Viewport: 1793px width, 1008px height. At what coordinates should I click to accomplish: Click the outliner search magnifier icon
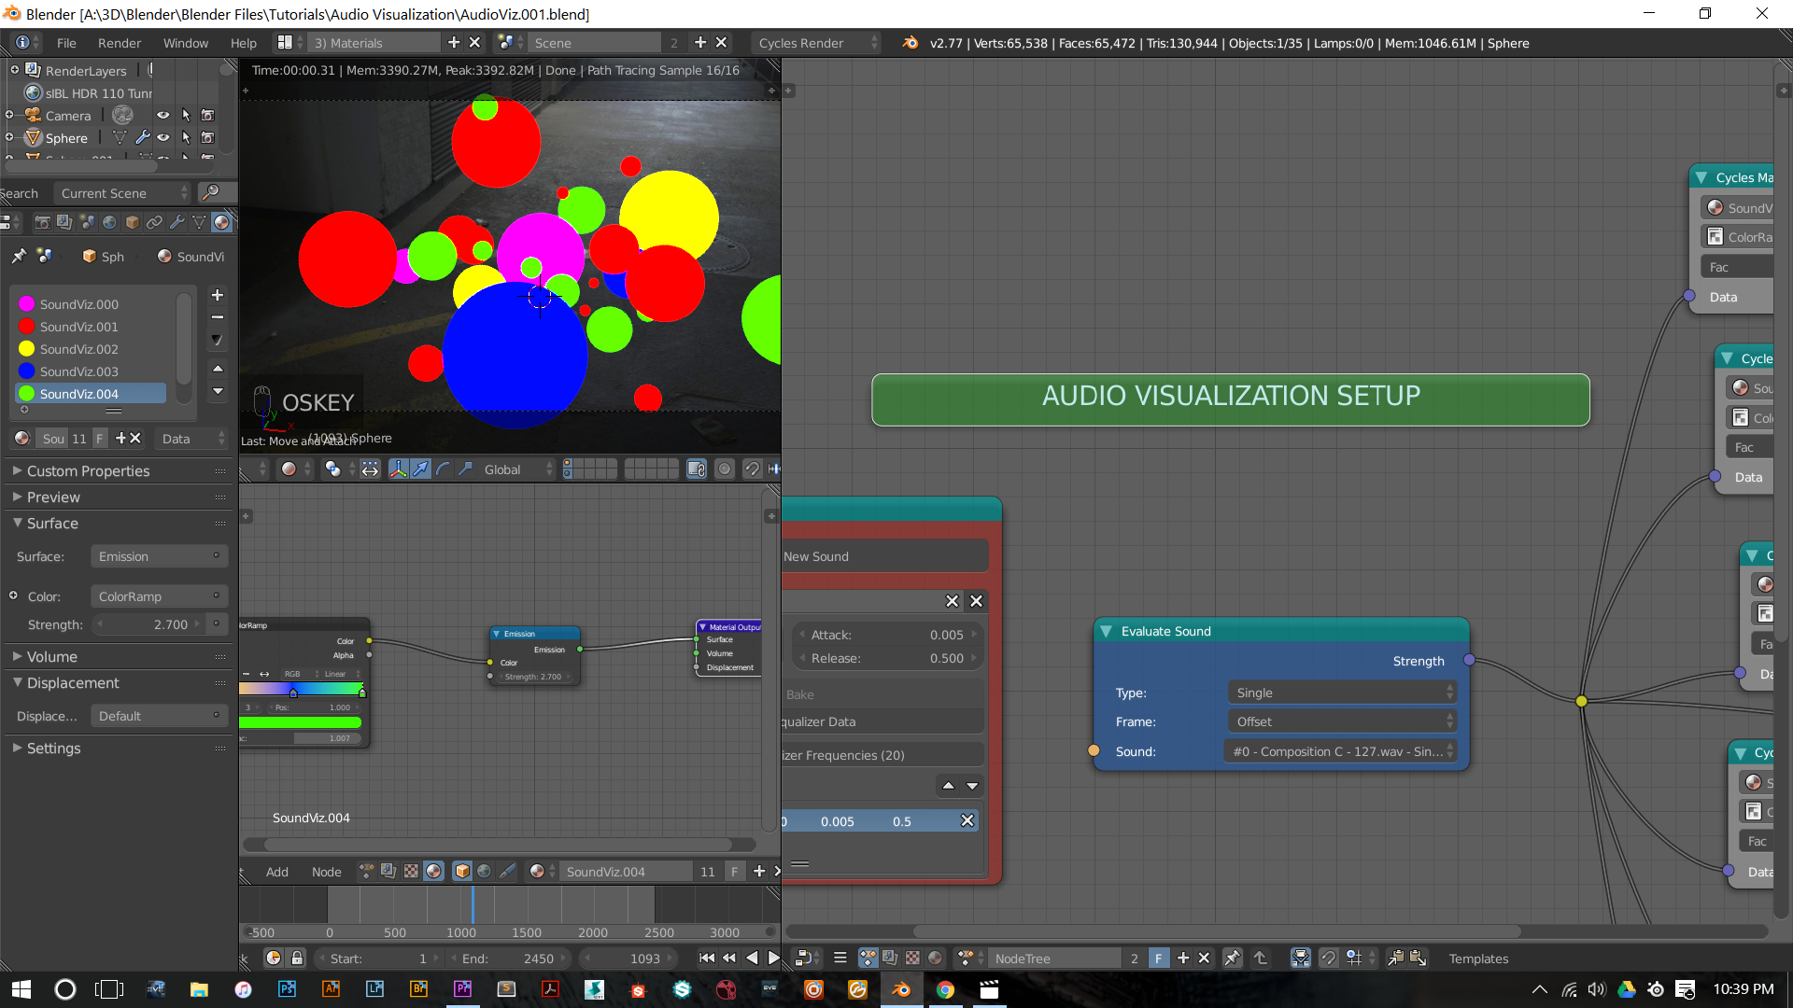pos(211,192)
